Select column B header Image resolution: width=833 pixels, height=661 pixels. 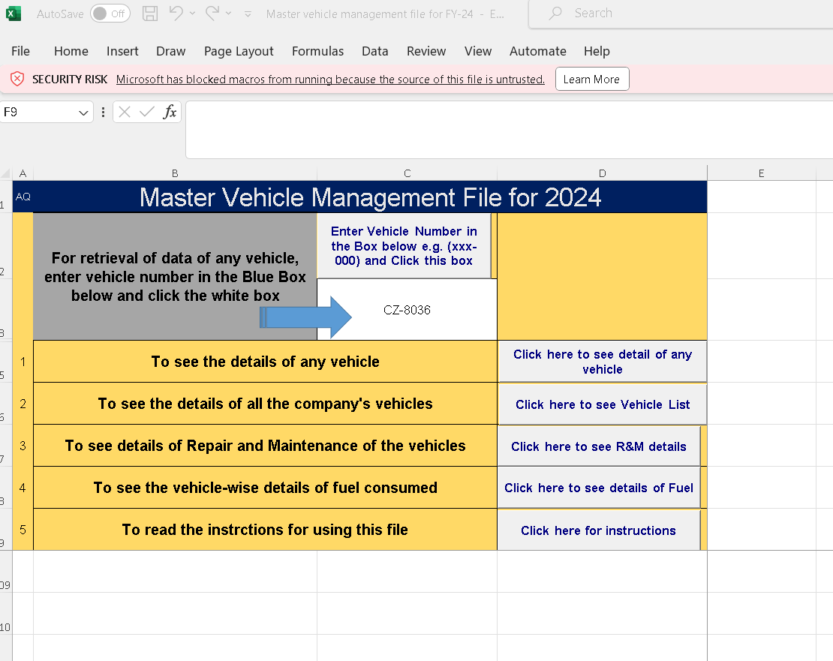pyautogui.click(x=175, y=173)
